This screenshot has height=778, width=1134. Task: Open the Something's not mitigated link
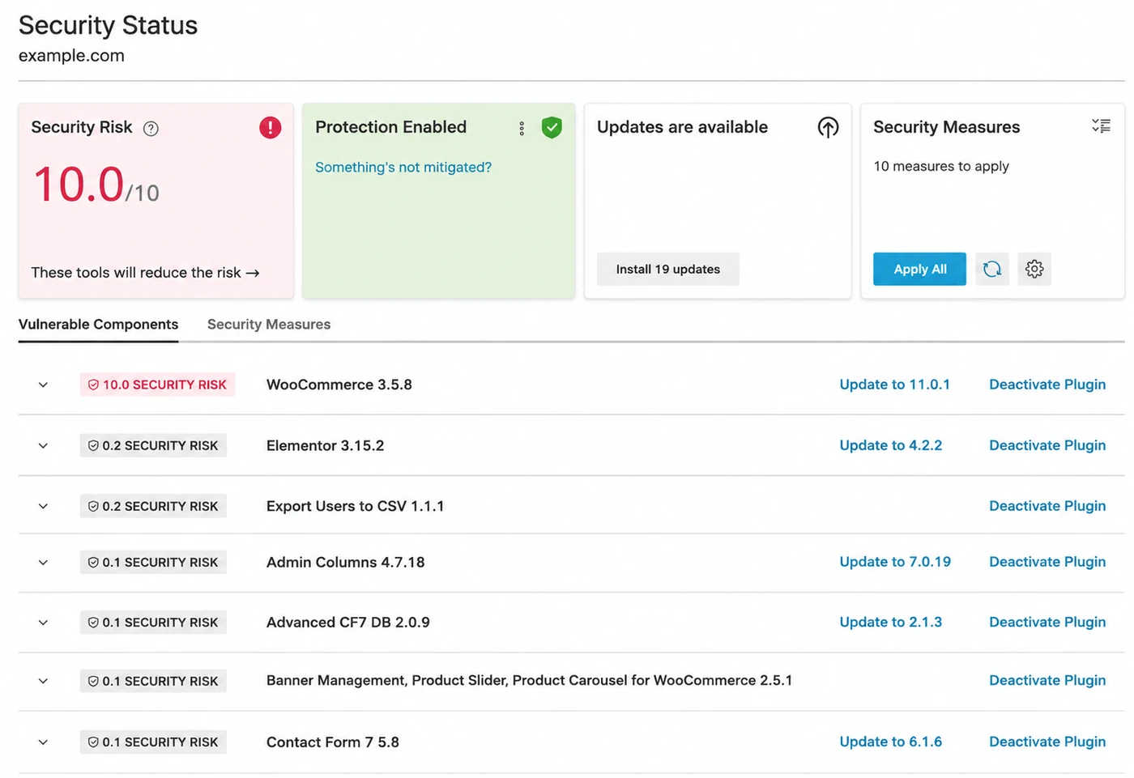tap(403, 167)
